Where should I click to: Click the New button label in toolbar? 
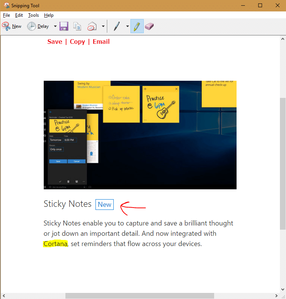coord(17,26)
